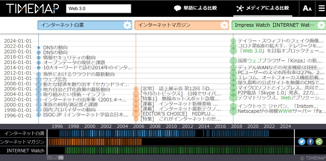Screen dimensions: 326x161
Task: Open article 地方自治とIT化政策の最新動向
Action: [76, 89]
